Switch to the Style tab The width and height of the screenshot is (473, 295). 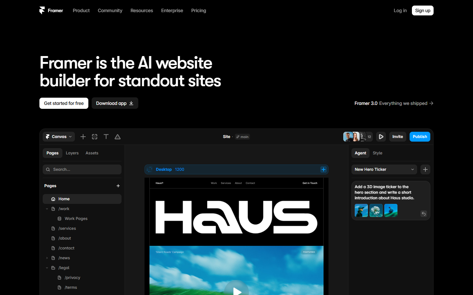click(x=377, y=153)
